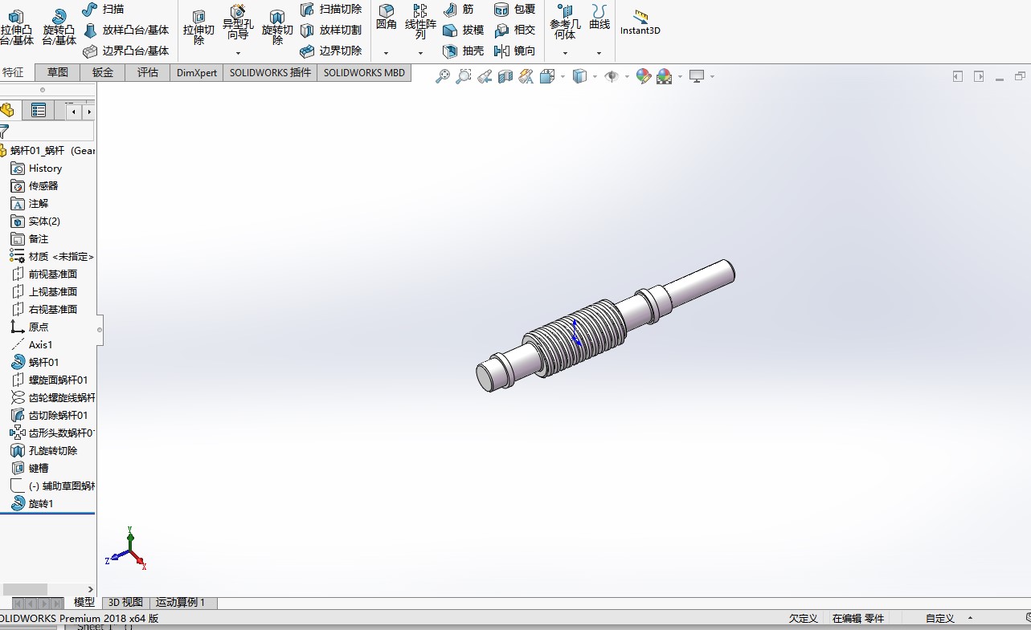Open unit system dropdown arrow beside 自定义
The width and height of the screenshot is (1031, 630).
pyautogui.click(x=970, y=619)
